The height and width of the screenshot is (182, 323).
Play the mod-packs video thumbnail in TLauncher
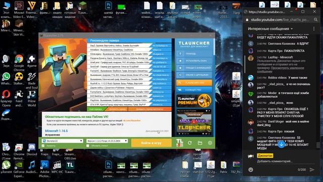[x=194, y=122]
